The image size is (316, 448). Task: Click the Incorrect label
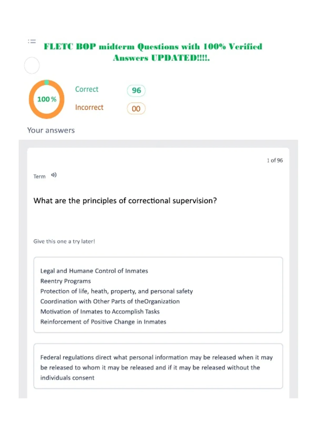(89, 107)
